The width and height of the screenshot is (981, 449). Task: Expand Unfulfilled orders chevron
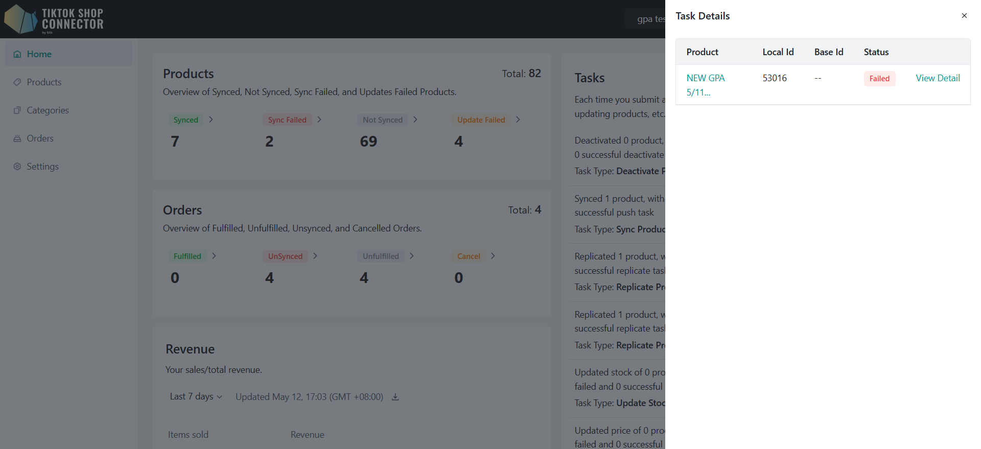pos(412,256)
